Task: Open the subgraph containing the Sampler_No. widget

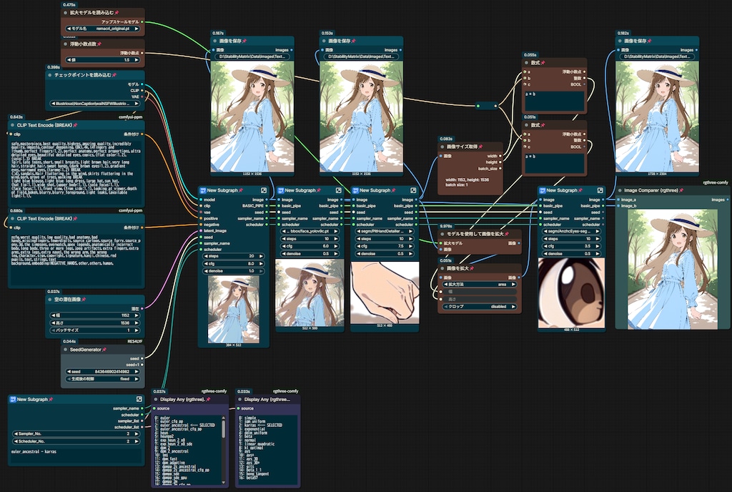Action: [x=139, y=399]
